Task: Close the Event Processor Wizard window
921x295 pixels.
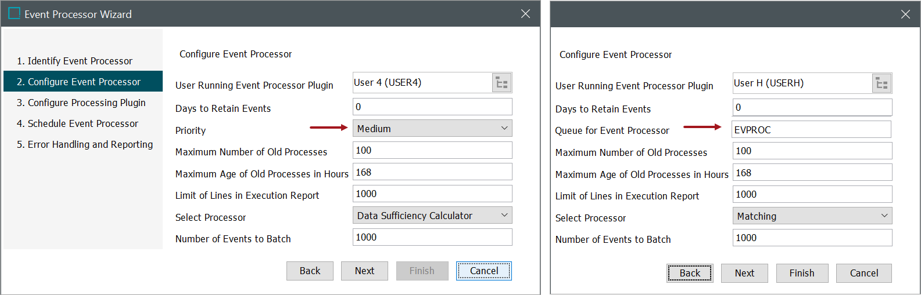Action: click(525, 13)
